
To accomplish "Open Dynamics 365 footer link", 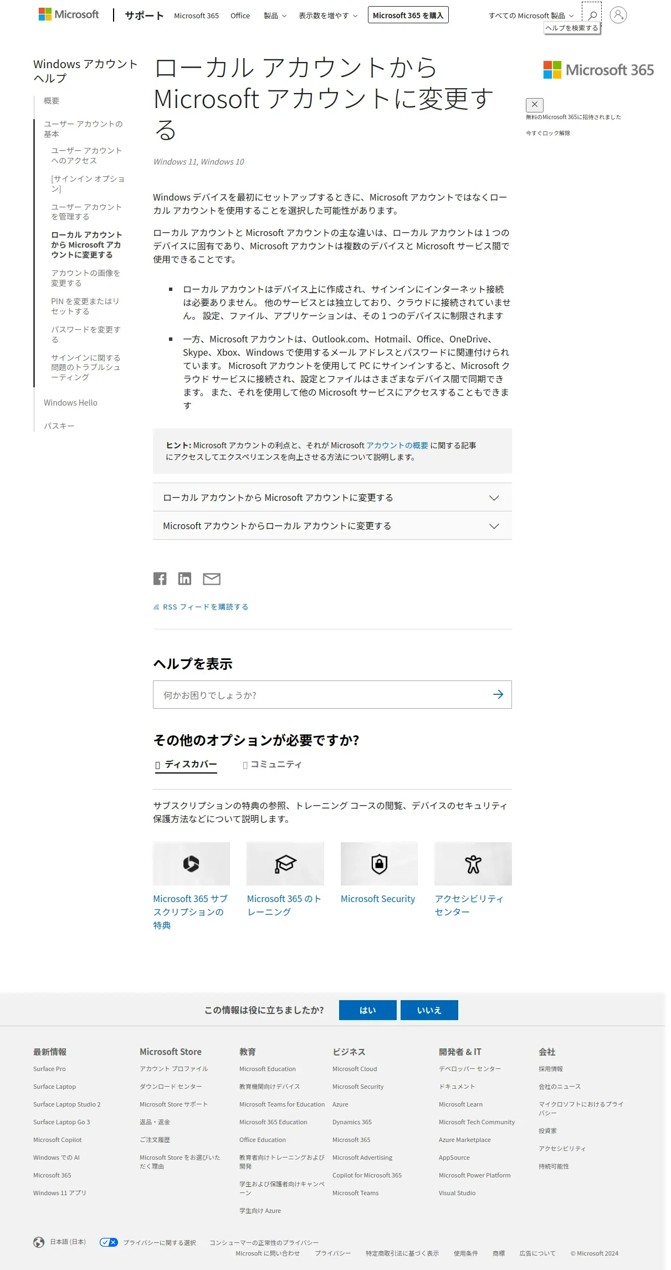I will (352, 1122).
